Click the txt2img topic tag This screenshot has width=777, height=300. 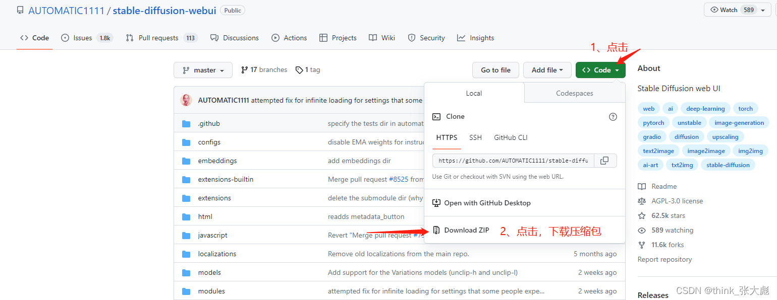[682, 165]
